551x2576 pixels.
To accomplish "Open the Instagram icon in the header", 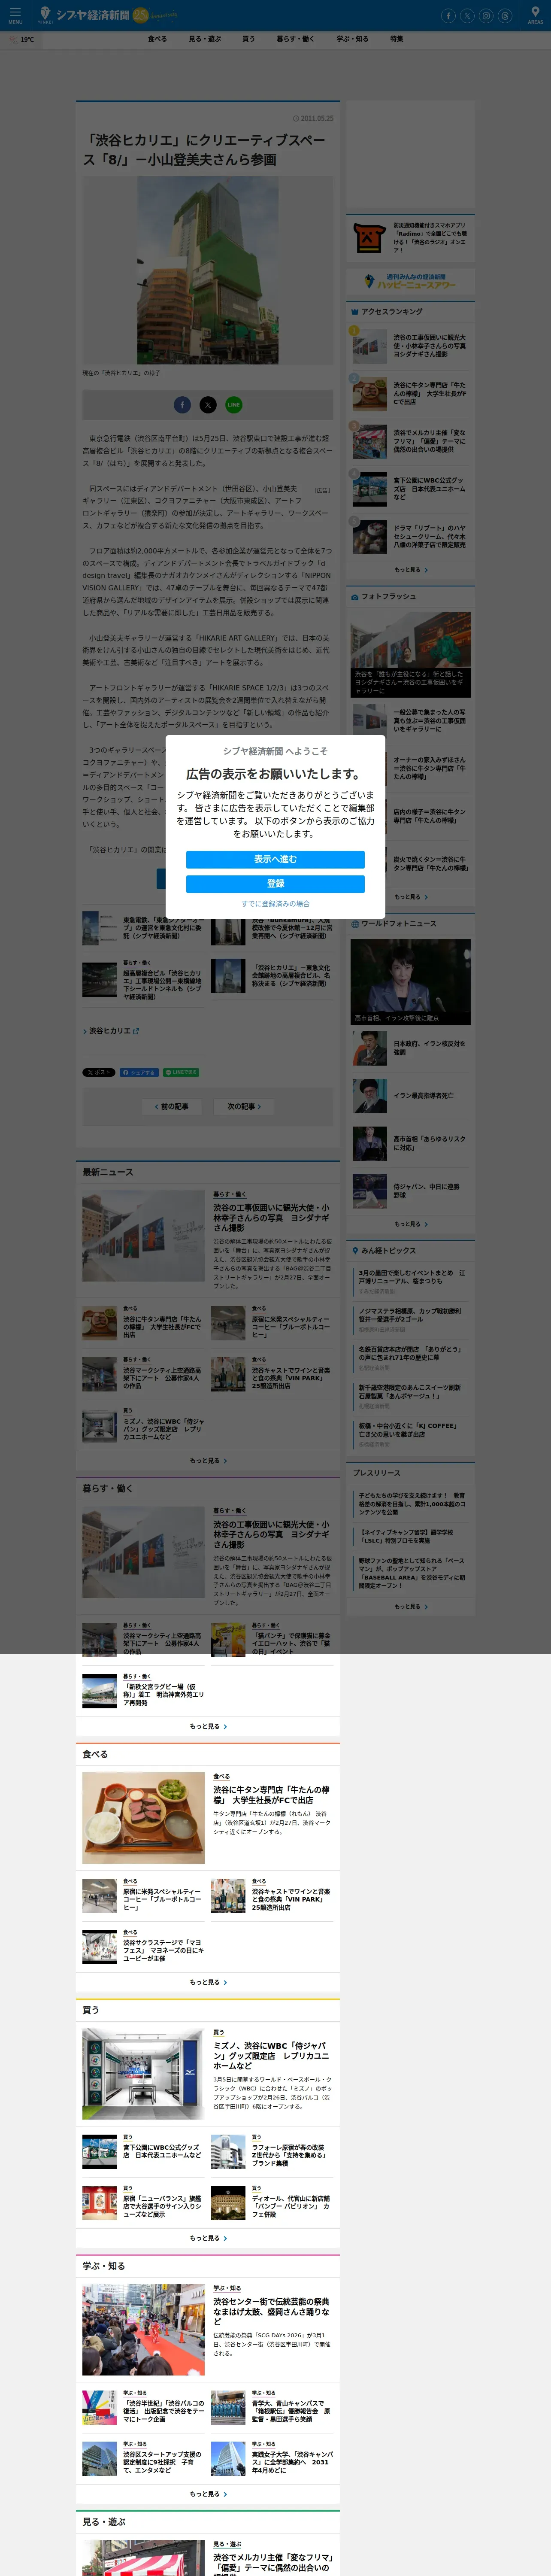I will 486,16.
